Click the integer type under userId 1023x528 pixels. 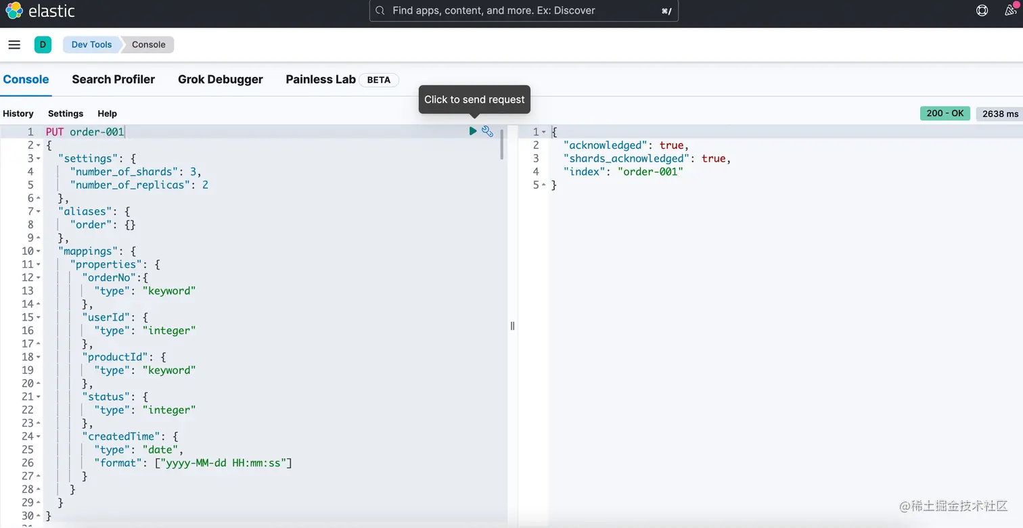coord(169,331)
